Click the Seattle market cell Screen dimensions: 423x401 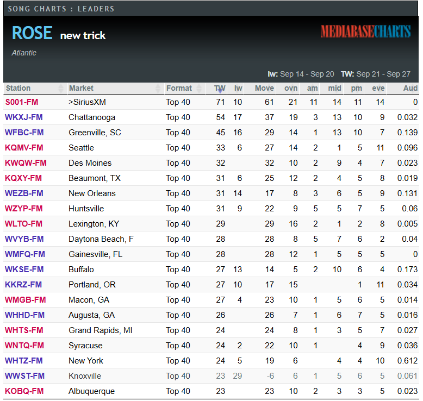(81, 148)
